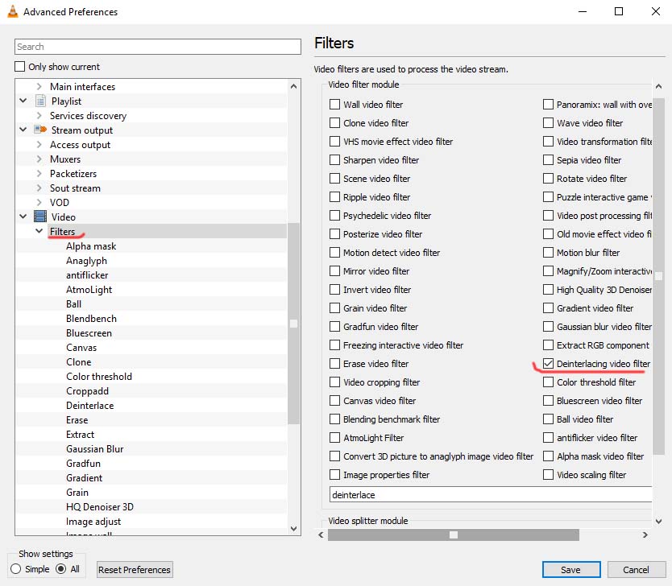Select Bluescreen in the tree
672x586 pixels.
click(x=89, y=333)
